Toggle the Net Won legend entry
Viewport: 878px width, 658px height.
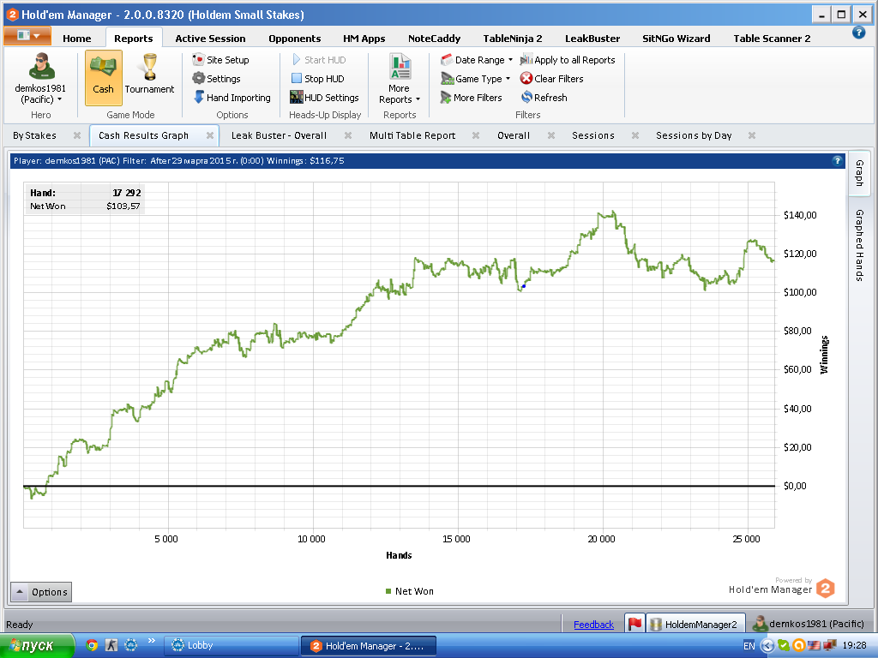[x=409, y=591]
